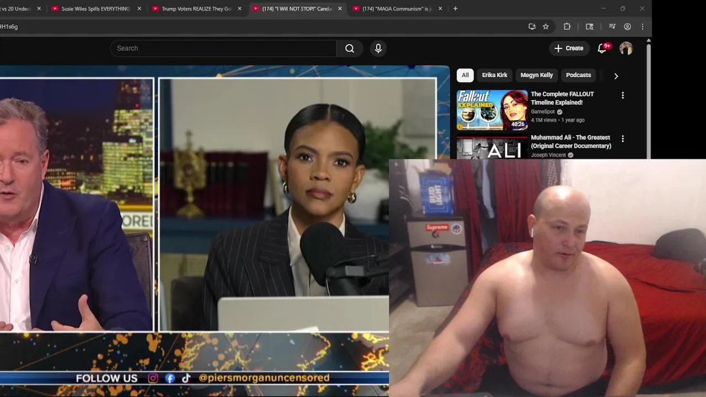The height and width of the screenshot is (397, 706).
Task: Open Muhammad Ali documentary thumbnail
Action: coord(492,147)
